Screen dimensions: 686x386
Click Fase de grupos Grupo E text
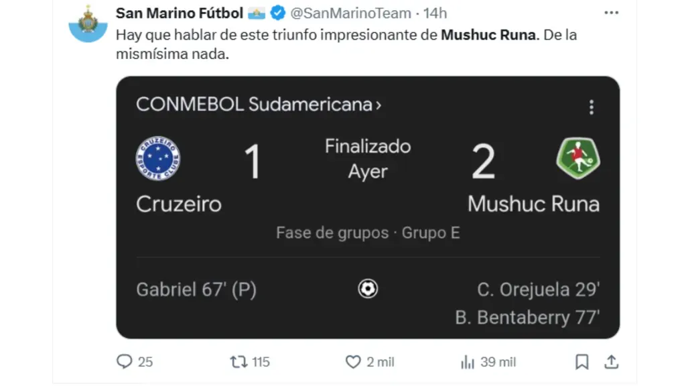(x=368, y=233)
